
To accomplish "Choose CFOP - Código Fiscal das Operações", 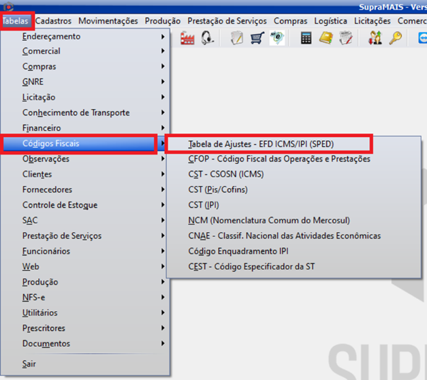I will point(279,159).
